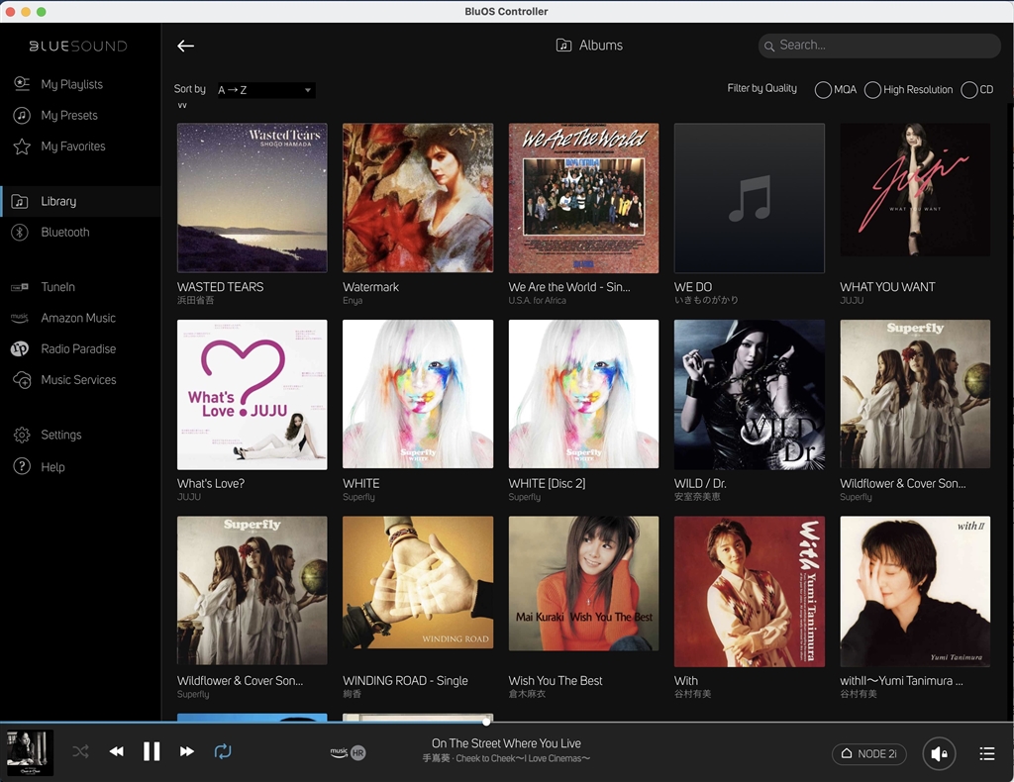Skip to previous track
The image size is (1014, 782).
click(x=117, y=751)
